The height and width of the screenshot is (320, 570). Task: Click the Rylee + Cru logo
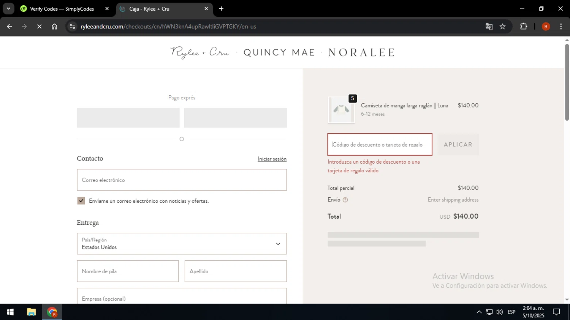pos(200,52)
